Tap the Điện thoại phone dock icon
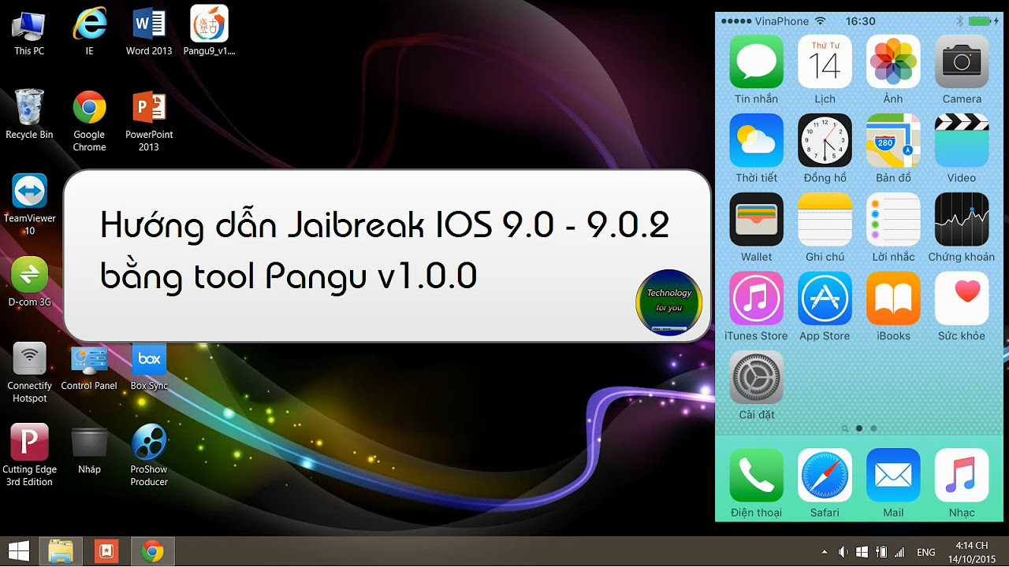Screen dimensions: 1009x567 [x=756, y=475]
